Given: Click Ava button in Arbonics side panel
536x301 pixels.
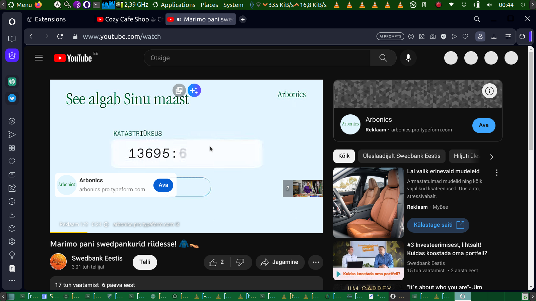Looking at the screenshot, I should [x=484, y=125].
